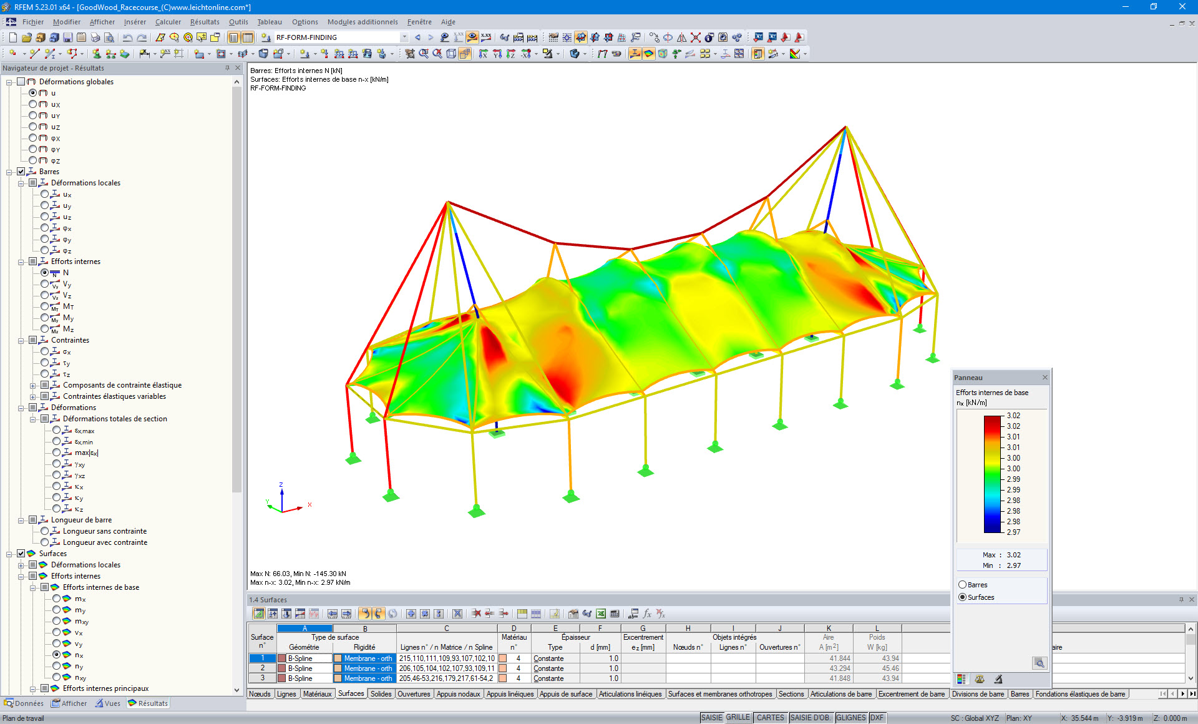This screenshot has width=1198, height=724.
Task: Click the Undo arrow icon
Action: point(128,37)
